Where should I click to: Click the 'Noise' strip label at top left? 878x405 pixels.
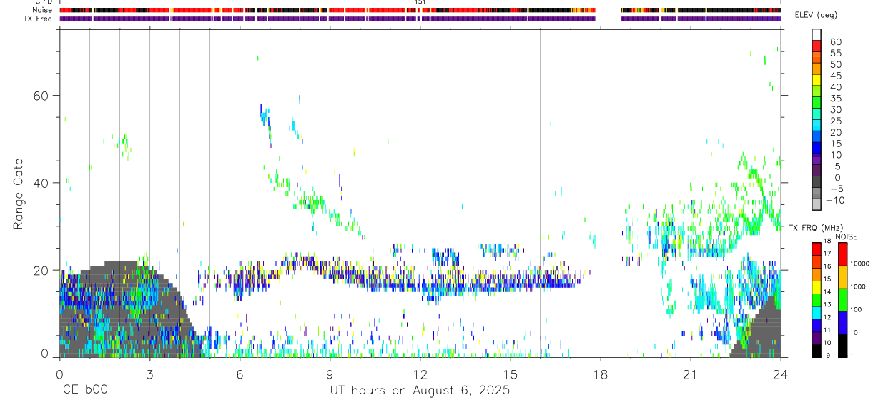42,10
